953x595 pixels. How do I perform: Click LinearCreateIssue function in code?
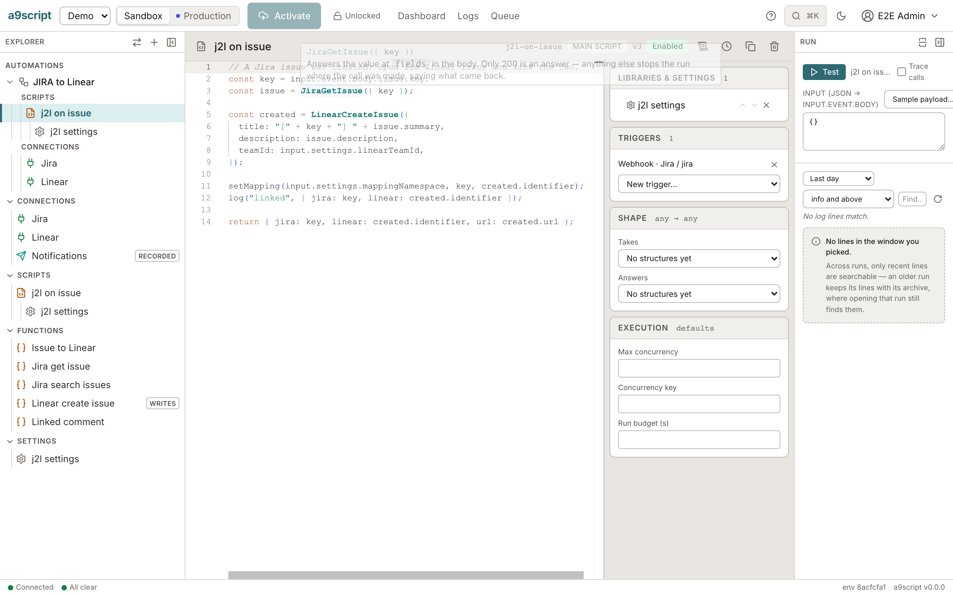pos(354,114)
